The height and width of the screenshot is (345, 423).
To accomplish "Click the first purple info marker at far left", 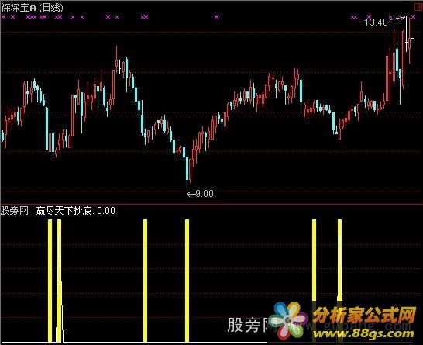I will pyautogui.click(x=4, y=17).
